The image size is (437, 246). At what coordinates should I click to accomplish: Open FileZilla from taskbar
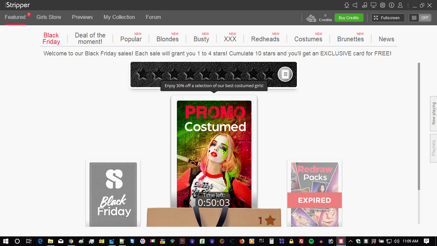coord(301,241)
